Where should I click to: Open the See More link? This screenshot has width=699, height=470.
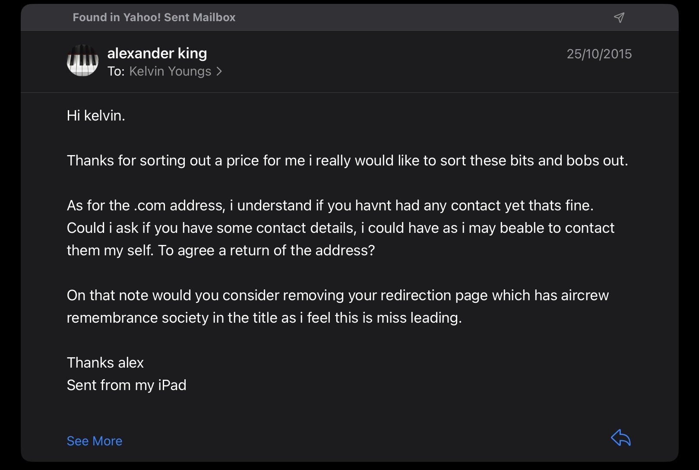pos(95,441)
